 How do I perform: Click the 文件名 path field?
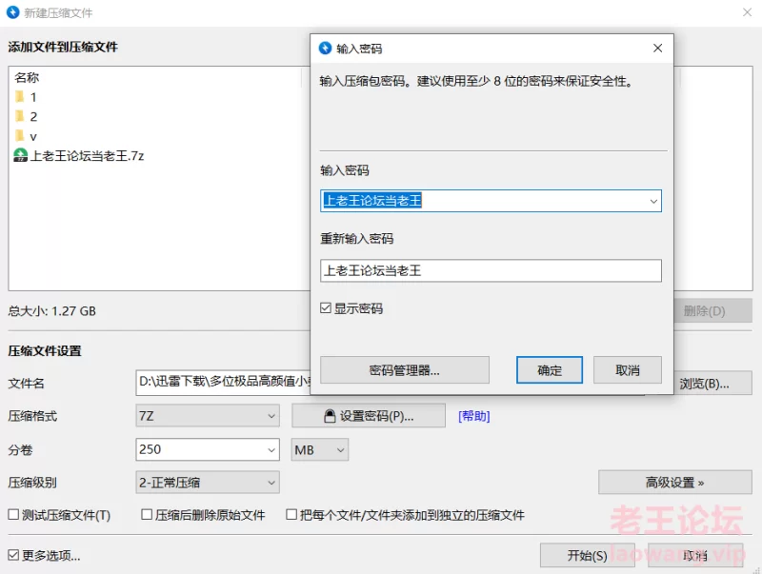pyautogui.click(x=223, y=382)
